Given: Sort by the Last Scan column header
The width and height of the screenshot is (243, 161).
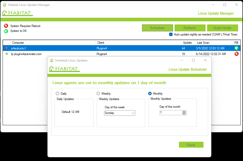Looking at the screenshot, I should pos(203,43).
